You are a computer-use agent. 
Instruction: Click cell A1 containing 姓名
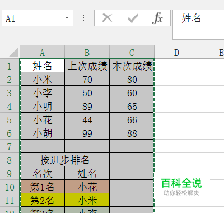click(43, 66)
